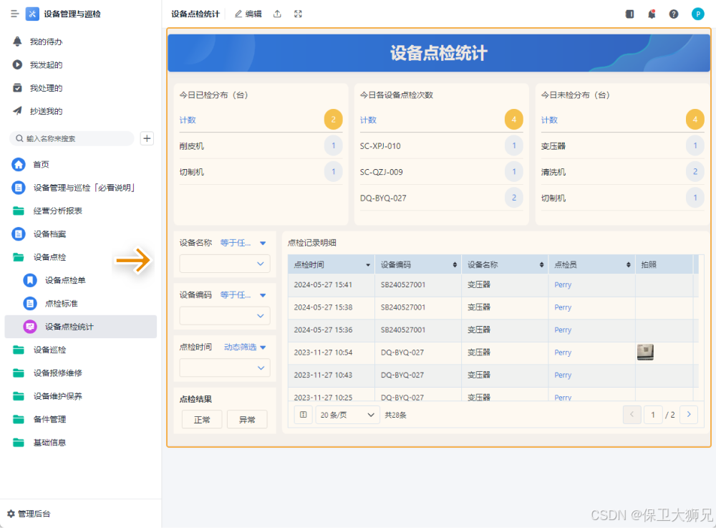Expand the 经营分析报表 folder

[x=19, y=211]
